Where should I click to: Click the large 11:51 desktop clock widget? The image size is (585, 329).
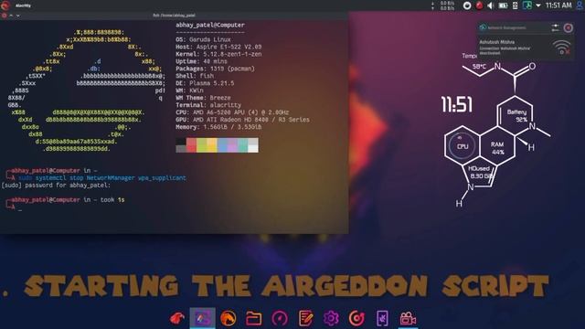(457, 104)
